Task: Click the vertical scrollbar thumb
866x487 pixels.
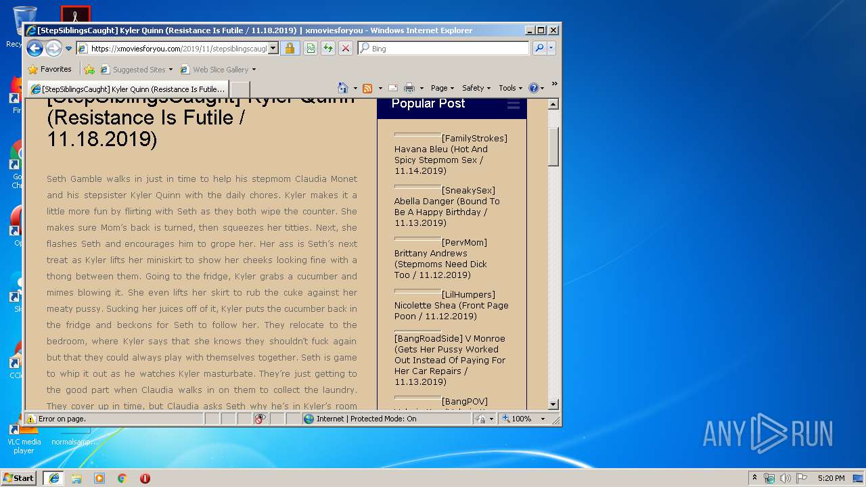Action: (553, 147)
